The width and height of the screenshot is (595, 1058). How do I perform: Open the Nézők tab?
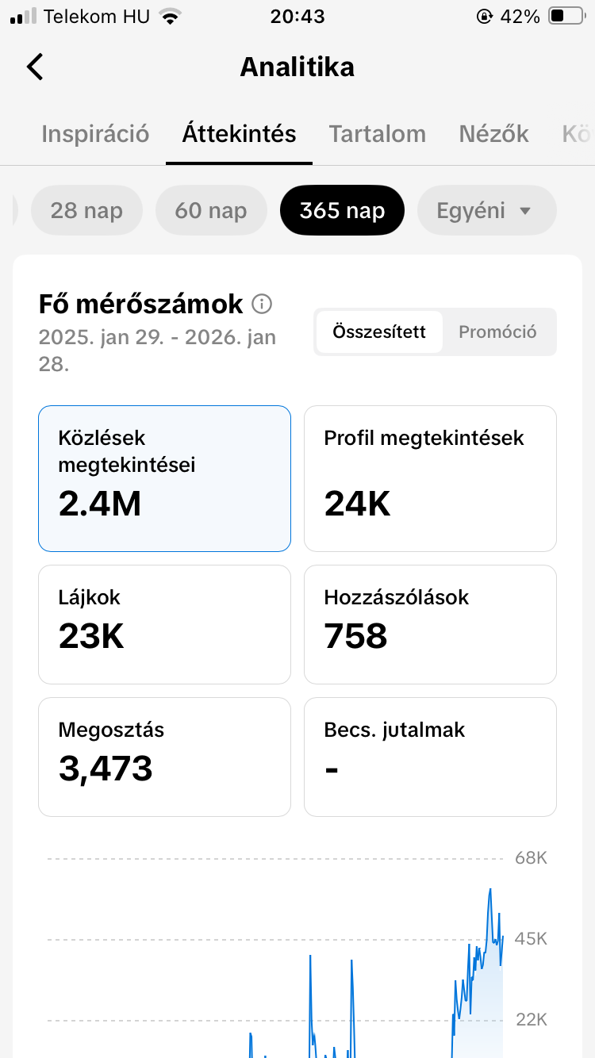tap(493, 133)
